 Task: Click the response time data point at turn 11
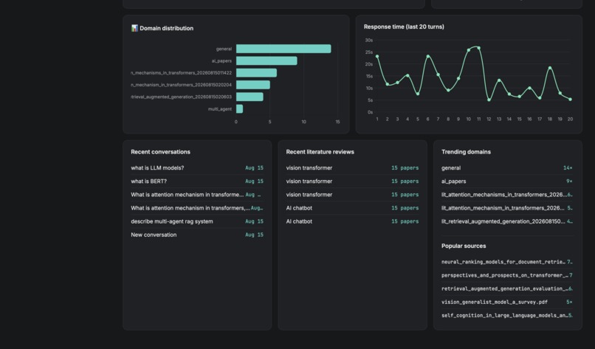click(x=478, y=48)
